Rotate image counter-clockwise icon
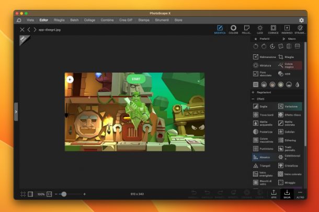The width and height of the screenshot is (319, 212). pos(256,46)
